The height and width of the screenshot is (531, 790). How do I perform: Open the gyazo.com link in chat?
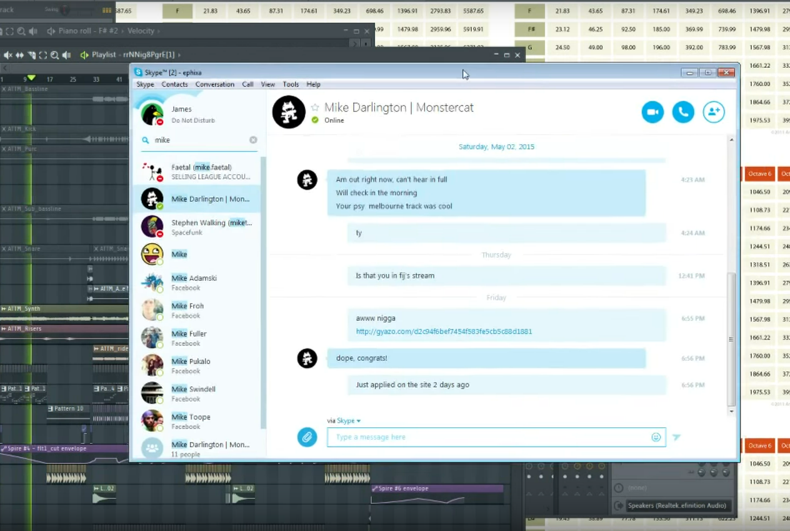444,331
